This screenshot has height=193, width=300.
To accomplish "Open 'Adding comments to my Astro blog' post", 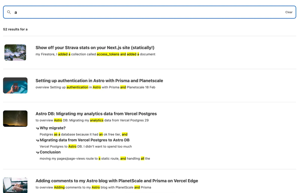I will pos(117,181).
